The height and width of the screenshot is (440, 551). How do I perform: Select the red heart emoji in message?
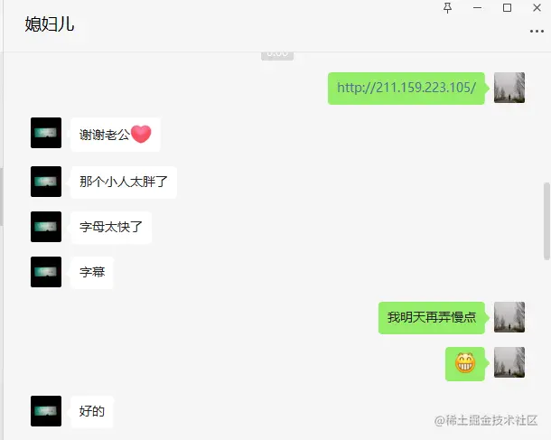[x=141, y=134]
